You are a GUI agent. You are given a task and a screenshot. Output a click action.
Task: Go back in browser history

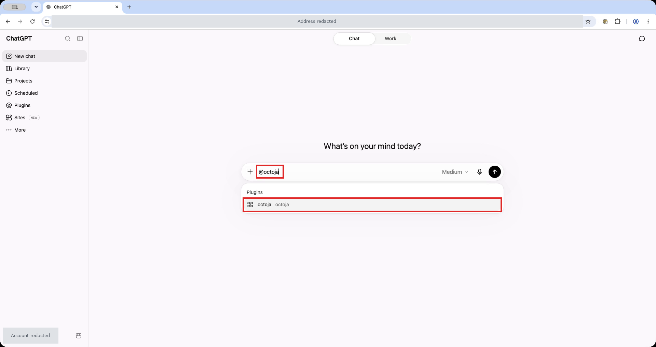8,21
